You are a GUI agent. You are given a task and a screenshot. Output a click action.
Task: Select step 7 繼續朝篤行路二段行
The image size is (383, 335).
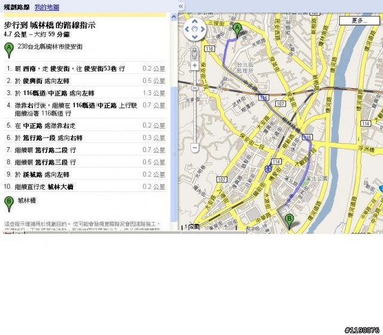pos(84,150)
